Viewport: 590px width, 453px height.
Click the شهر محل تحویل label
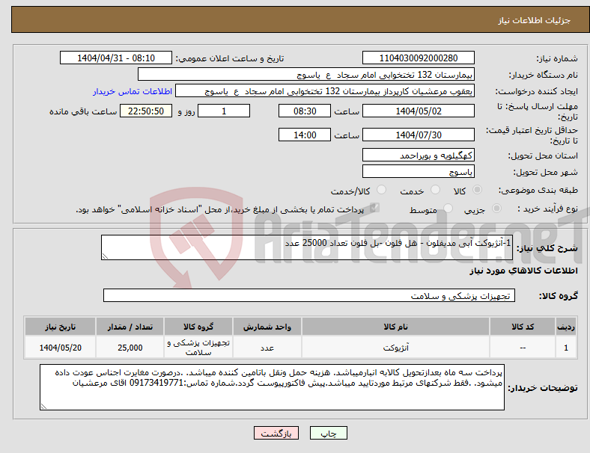point(546,172)
